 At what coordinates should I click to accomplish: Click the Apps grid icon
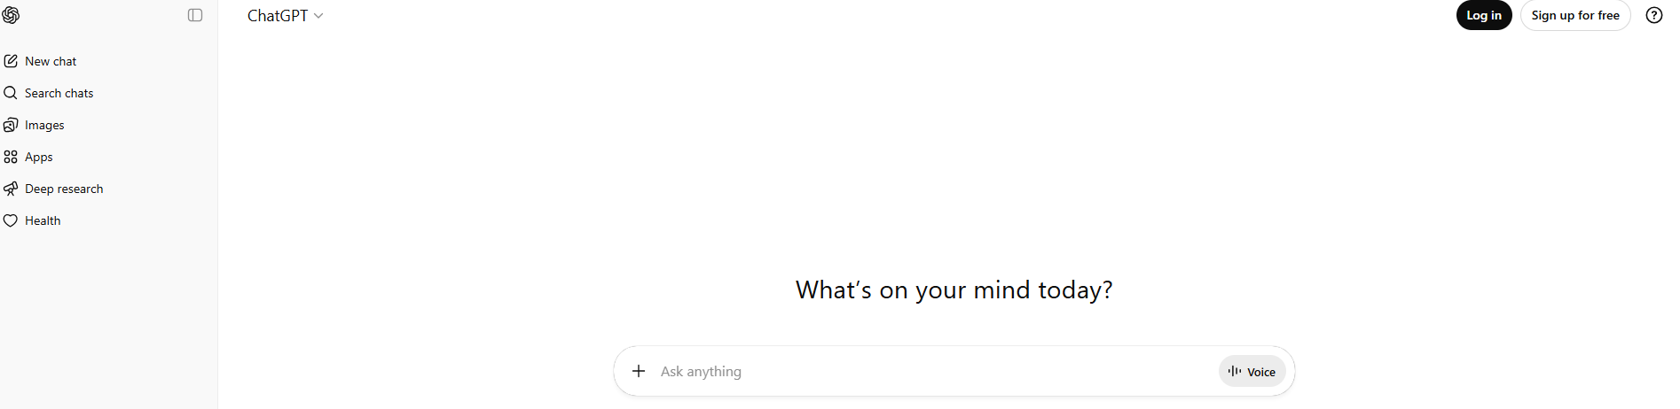(x=11, y=157)
